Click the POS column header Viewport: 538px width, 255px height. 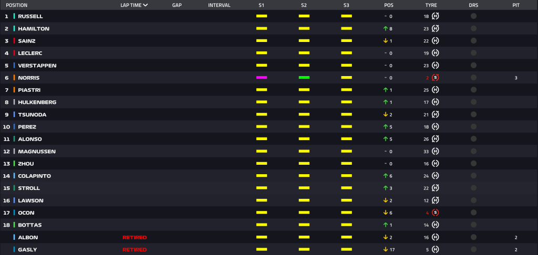click(x=389, y=5)
